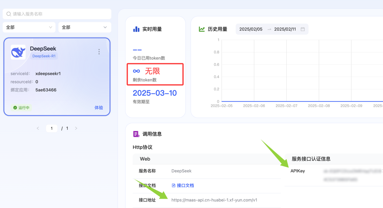The width and height of the screenshot is (383, 208).
Task: Click the 2025-02-05 chart axis label
Action: point(222,105)
